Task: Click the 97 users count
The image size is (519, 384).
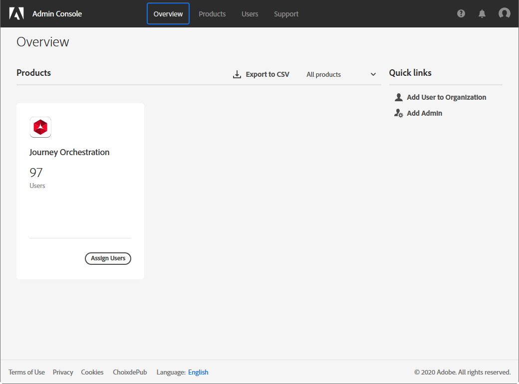Action: coord(36,173)
